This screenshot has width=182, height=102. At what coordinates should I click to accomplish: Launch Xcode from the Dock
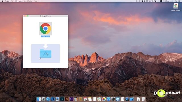click(132, 99)
